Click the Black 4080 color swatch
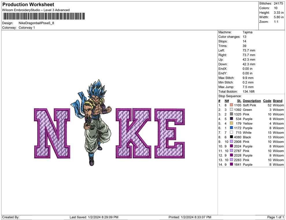 click(x=231, y=137)
